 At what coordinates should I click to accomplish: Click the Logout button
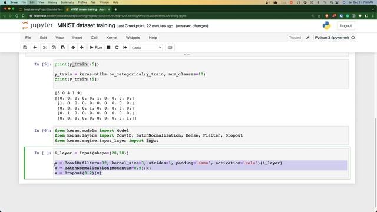[x=346, y=26]
